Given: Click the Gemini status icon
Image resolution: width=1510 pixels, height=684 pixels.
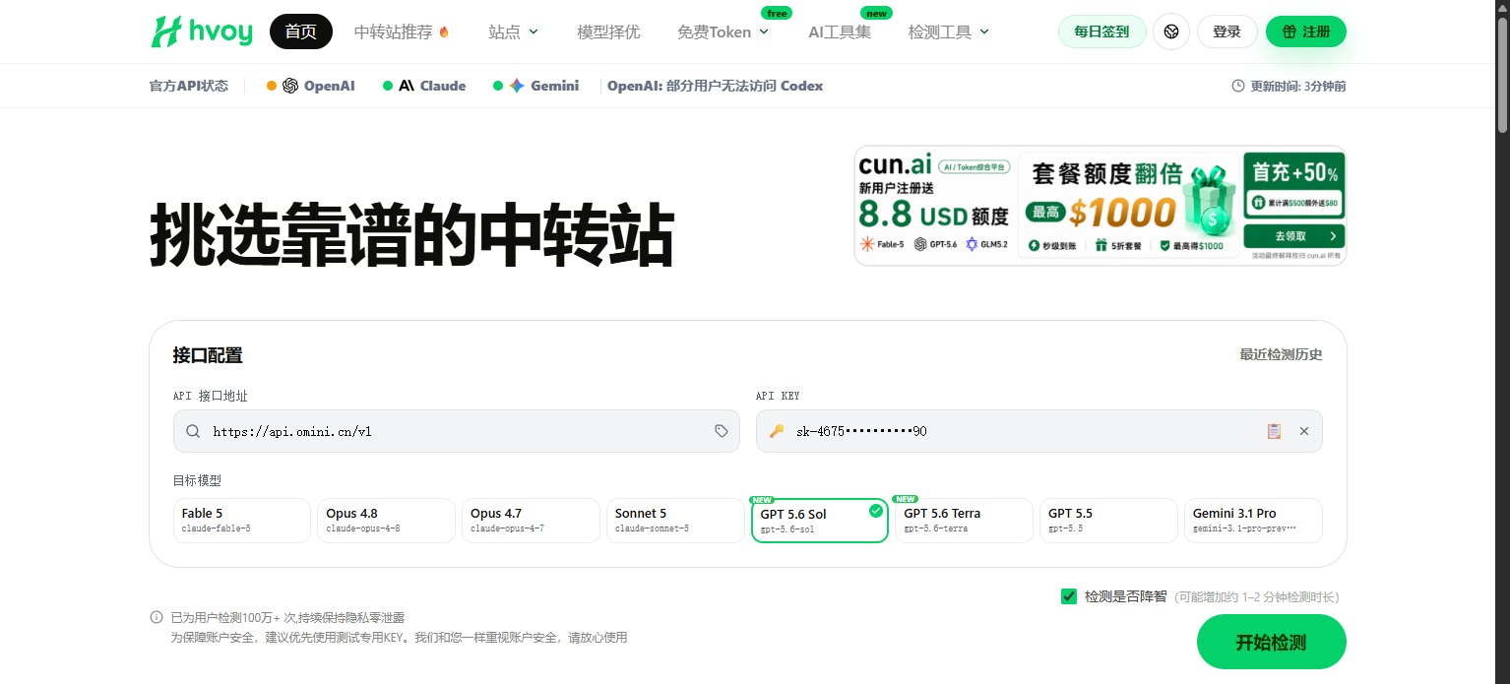Looking at the screenshot, I should pyautogui.click(x=517, y=86).
